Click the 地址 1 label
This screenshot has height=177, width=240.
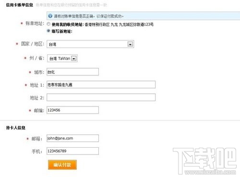(x=37, y=85)
